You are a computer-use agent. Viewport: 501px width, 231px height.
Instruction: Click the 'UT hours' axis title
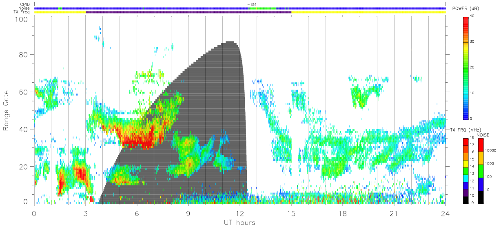(x=239, y=222)
